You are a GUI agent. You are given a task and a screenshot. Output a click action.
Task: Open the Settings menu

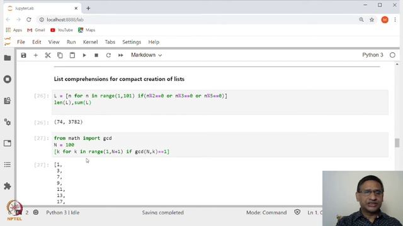point(132,42)
